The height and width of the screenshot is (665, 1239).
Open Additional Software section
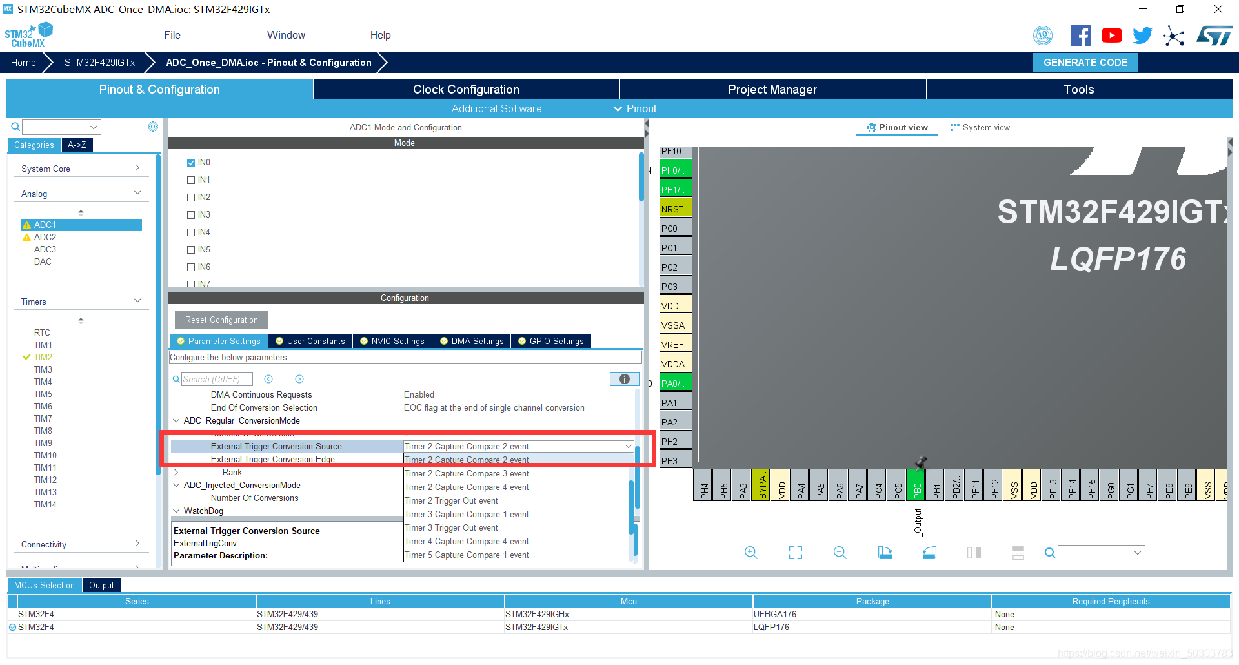click(x=496, y=108)
